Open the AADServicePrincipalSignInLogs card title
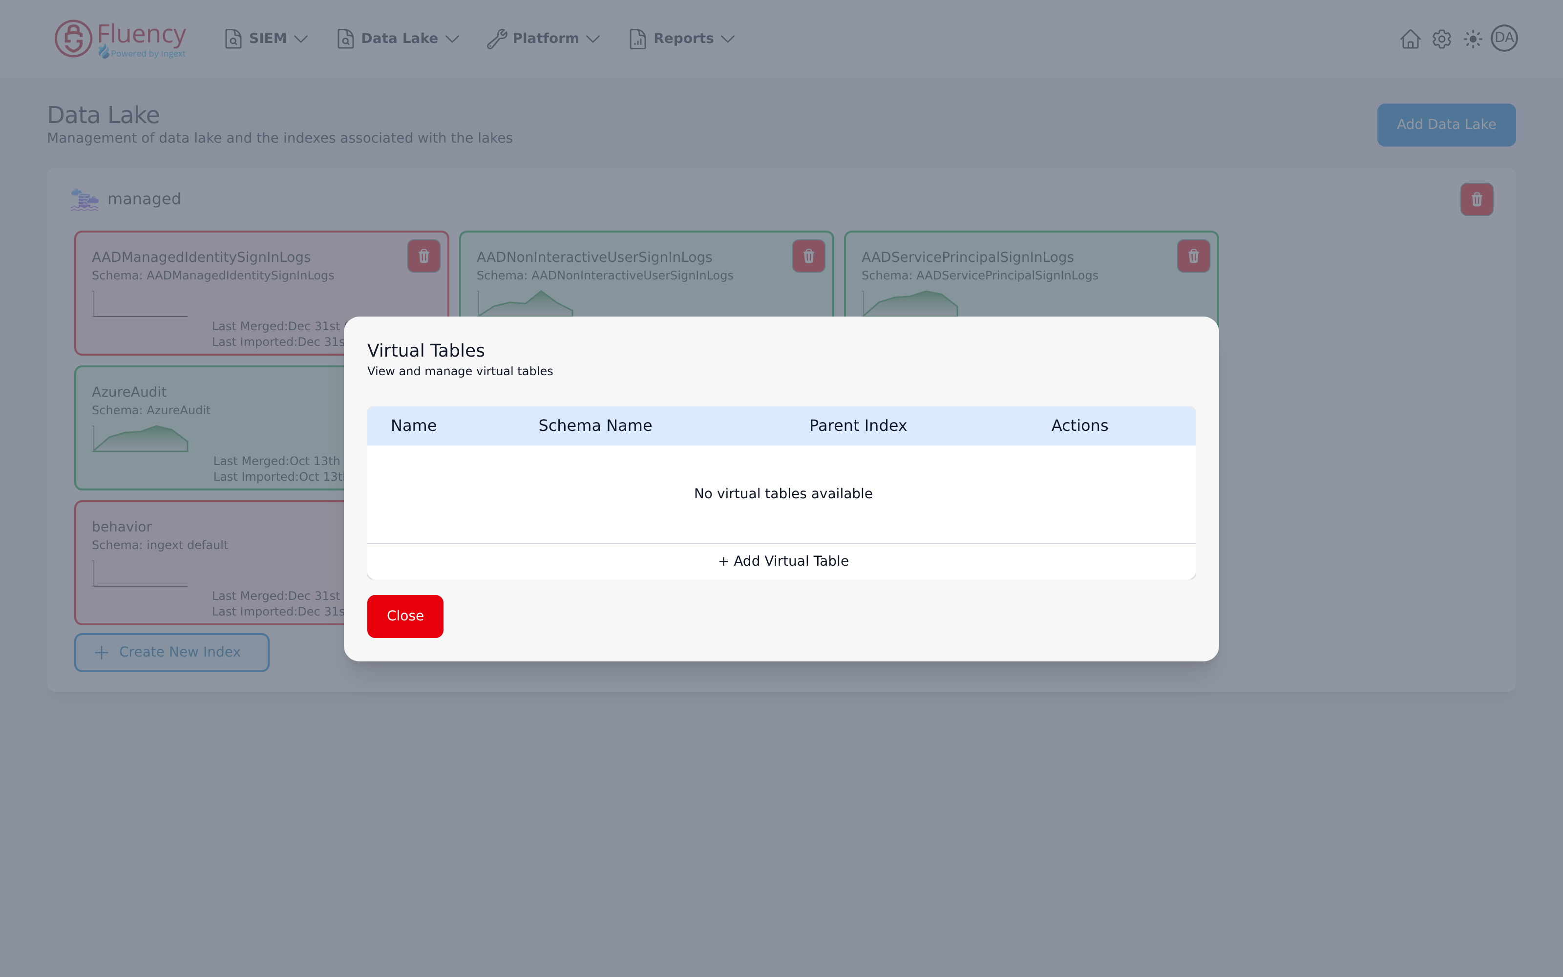The height and width of the screenshot is (977, 1563). [x=968, y=257]
